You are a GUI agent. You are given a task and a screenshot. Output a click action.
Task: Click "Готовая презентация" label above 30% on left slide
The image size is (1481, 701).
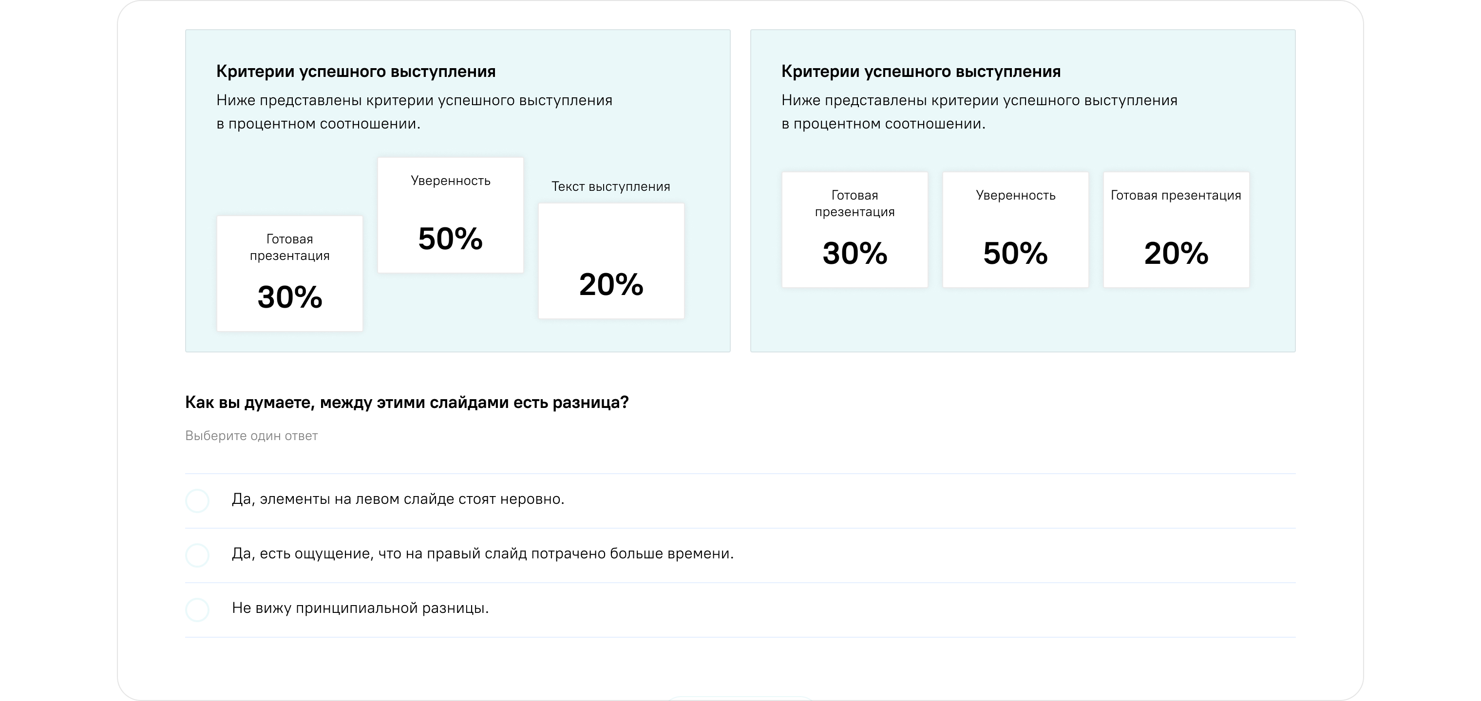click(290, 247)
